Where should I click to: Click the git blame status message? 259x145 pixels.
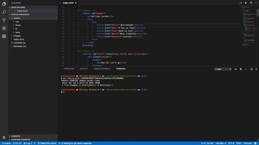coord(75,143)
